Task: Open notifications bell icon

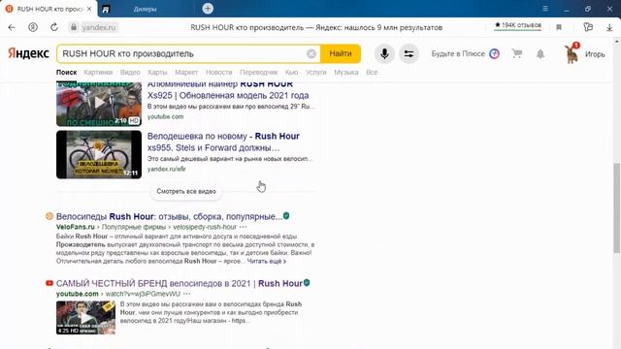Action: pos(540,54)
